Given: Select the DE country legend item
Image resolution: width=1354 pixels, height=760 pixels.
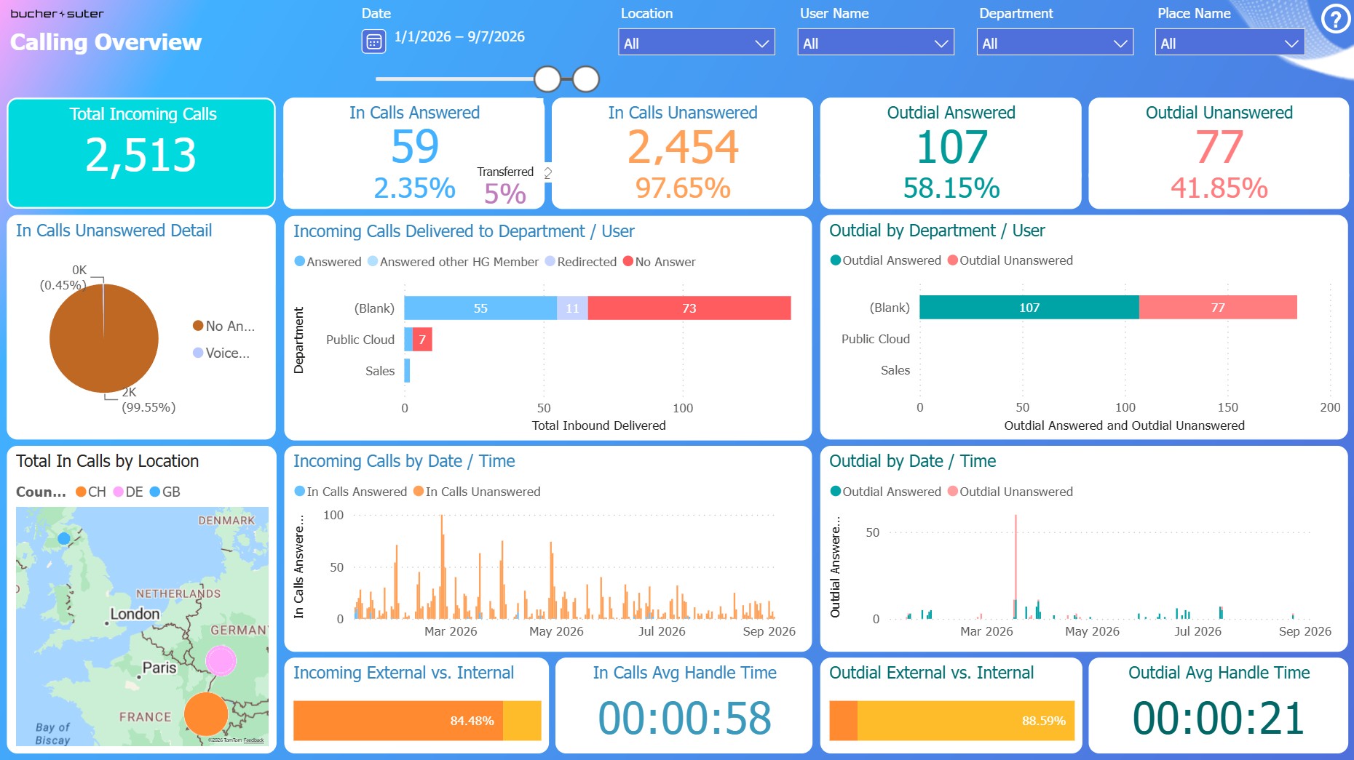Looking at the screenshot, I should 128,492.
